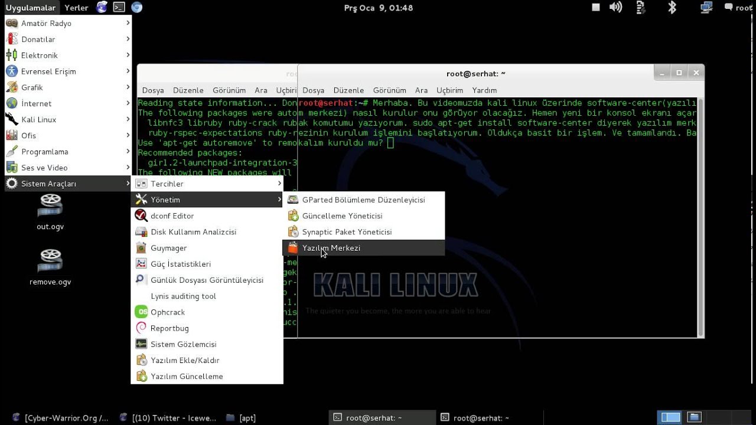Image resolution: width=756 pixels, height=425 pixels.
Task: Click the Guymager icon
Action: pos(141,248)
